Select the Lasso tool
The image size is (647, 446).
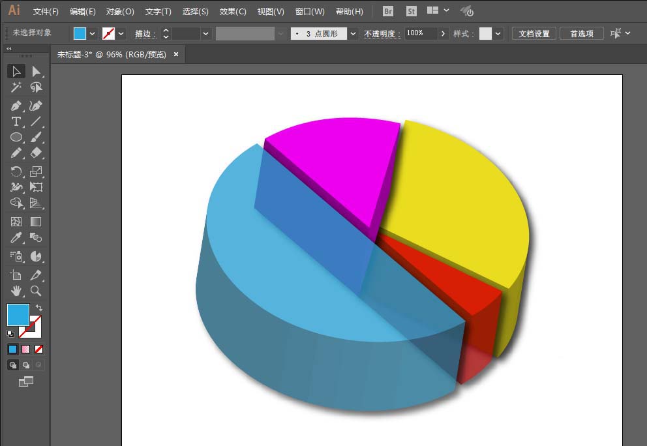pos(36,87)
